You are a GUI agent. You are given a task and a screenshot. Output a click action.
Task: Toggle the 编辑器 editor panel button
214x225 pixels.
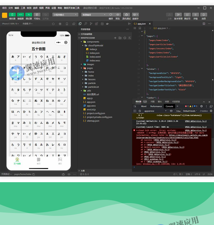21,15
